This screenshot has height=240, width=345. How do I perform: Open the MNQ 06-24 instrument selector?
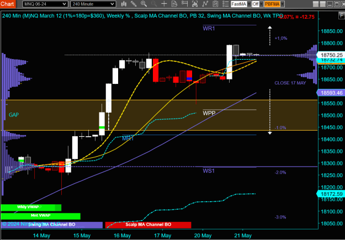45,4
